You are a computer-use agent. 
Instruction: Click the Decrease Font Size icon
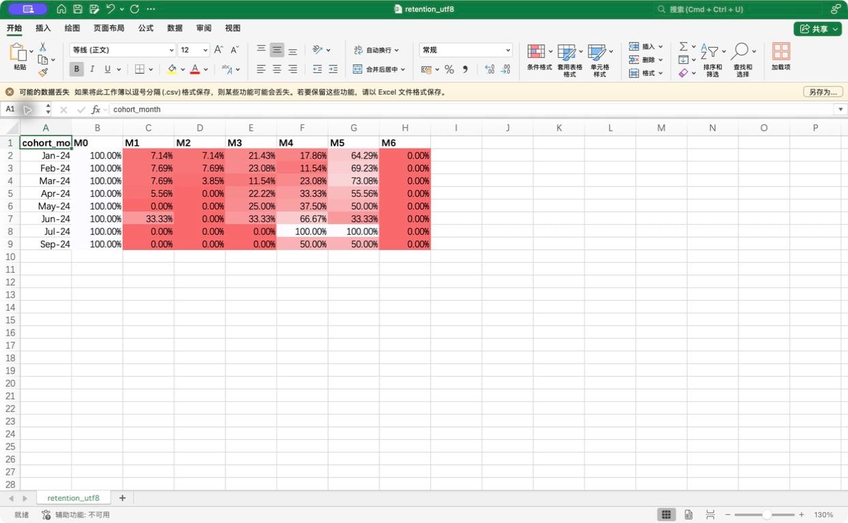[x=234, y=50]
